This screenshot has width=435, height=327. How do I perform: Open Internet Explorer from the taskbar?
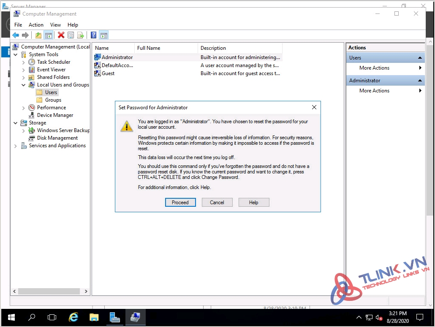[x=73, y=317]
